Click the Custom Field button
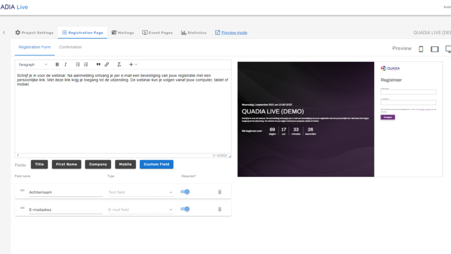 (157, 164)
